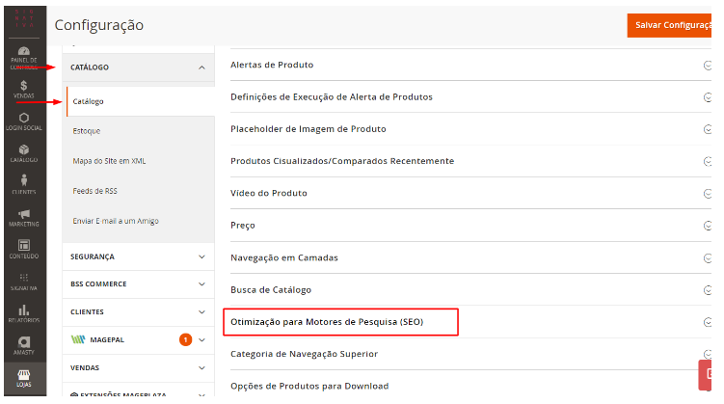Expand the BSS COMMERCE configuration section

(x=138, y=284)
